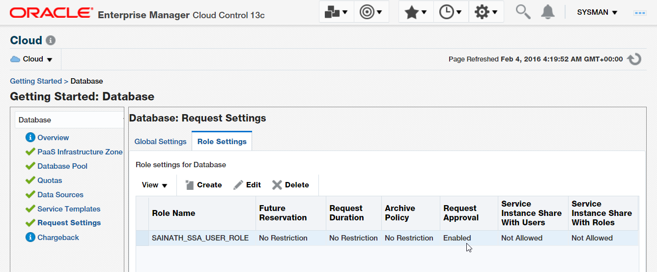657x272 pixels.
Task: Open the alerts bell icon
Action: [x=548, y=12]
